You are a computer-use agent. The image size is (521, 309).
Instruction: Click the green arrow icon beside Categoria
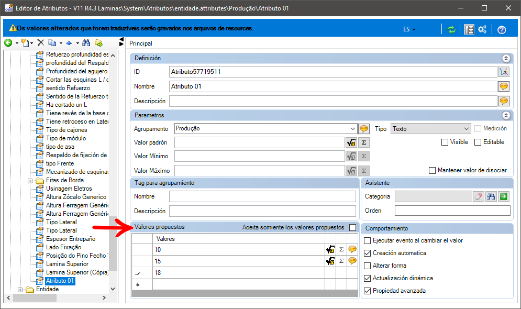[x=504, y=196]
